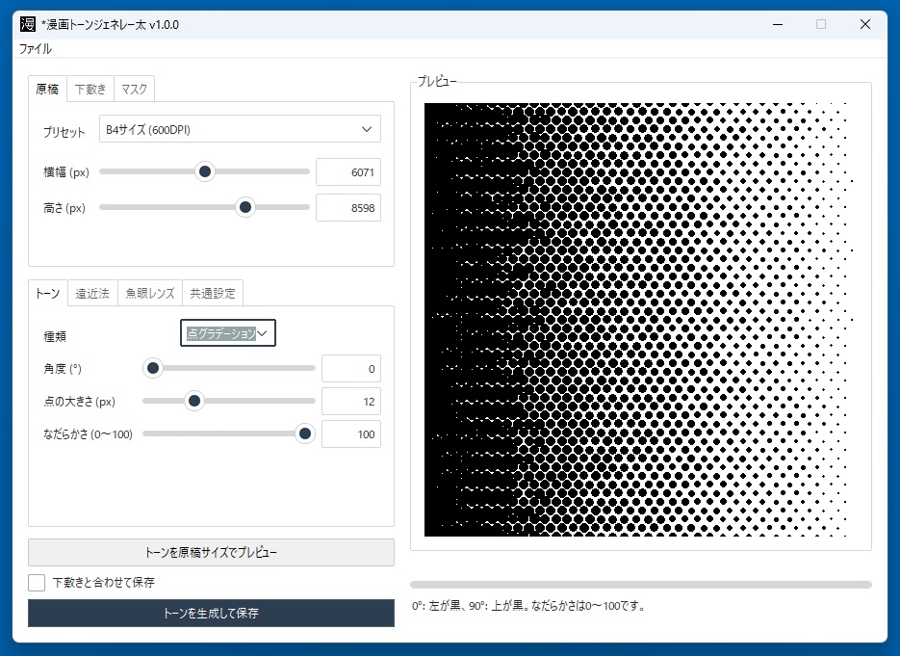Click the 高さ (px) value field 8598
The height and width of the screenshot is (656, 900).
348,208
